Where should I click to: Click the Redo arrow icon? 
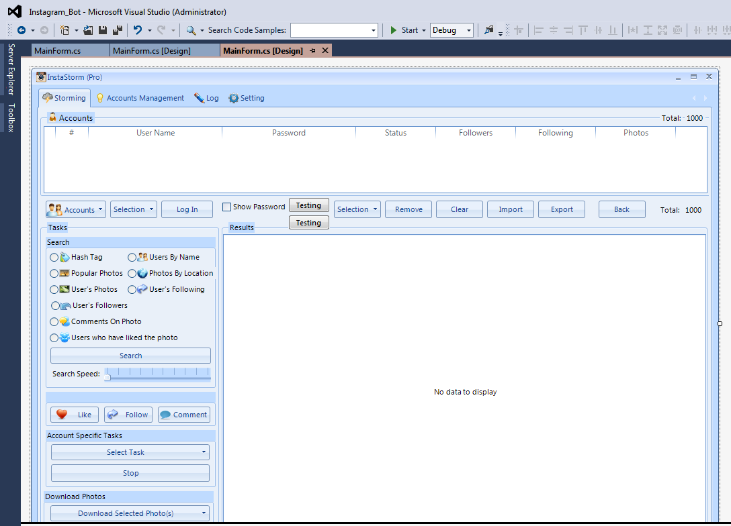[x=161, y=30]
